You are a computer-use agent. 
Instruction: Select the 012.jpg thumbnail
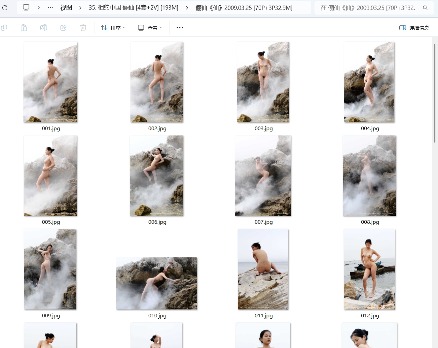369,269
